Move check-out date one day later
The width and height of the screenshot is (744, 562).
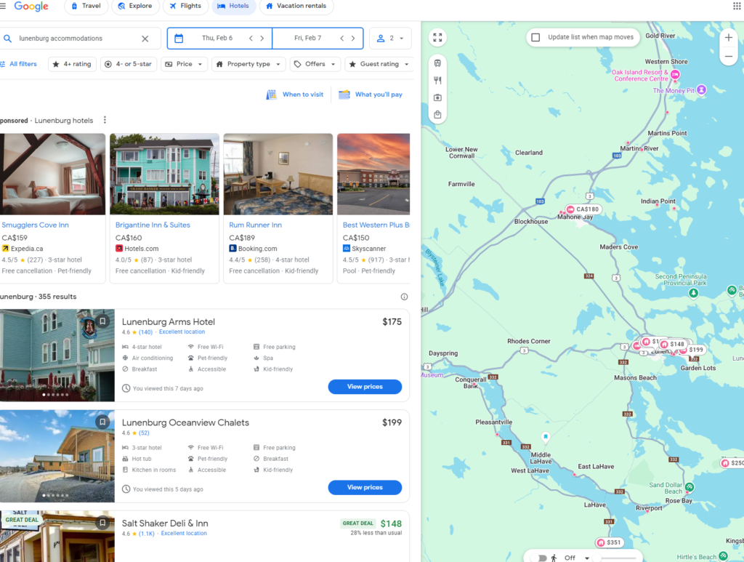[353, 39]
